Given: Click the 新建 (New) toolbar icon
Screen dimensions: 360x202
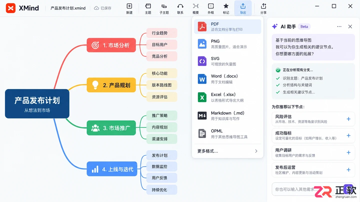Looking at the screenshot, I should point(129,6).
